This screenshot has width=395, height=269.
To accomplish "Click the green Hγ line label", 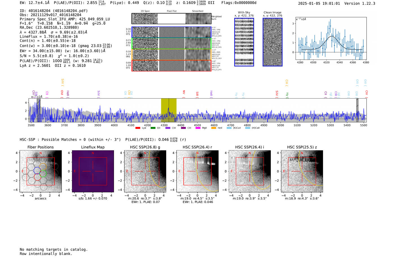I will (287, 95).
